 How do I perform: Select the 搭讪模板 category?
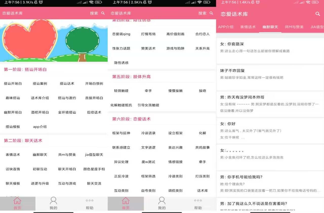(13, 127)
